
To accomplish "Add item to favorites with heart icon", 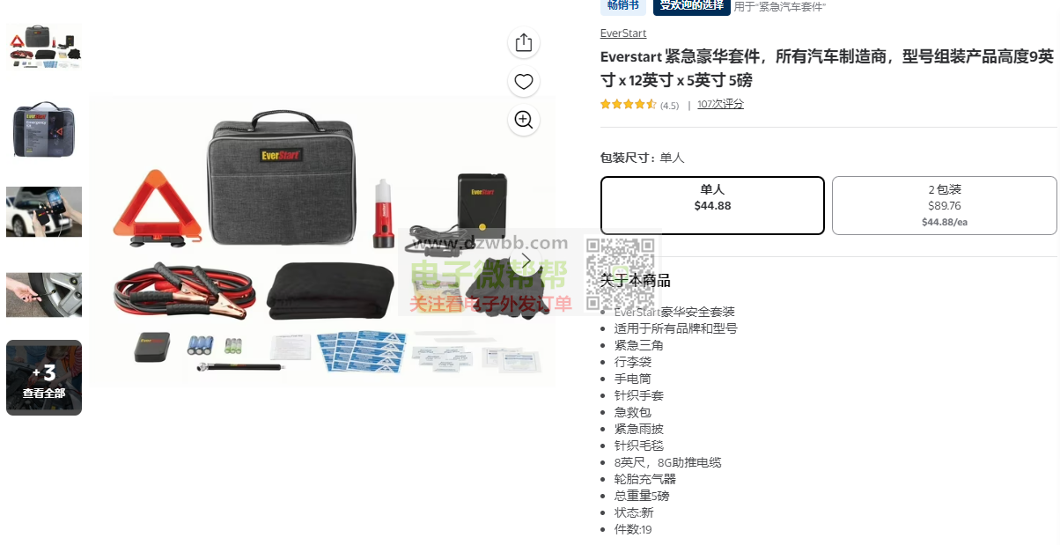I will (x=524, y=82).
